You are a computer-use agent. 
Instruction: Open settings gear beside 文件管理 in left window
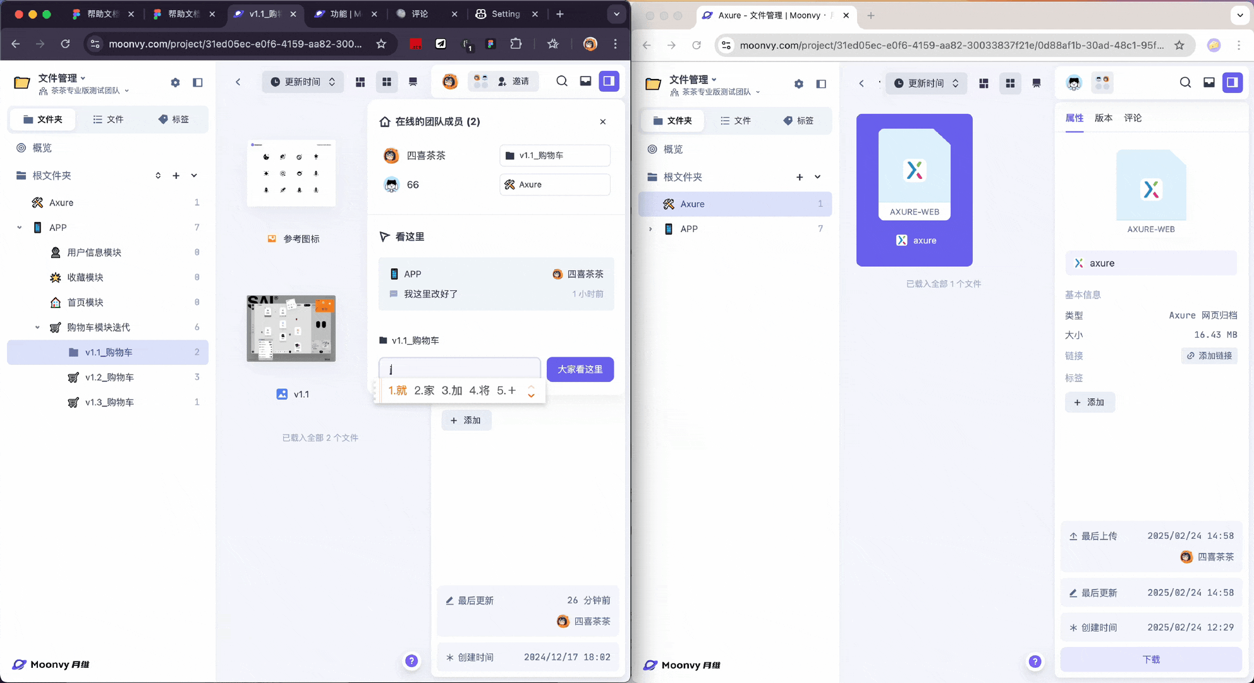175,83
